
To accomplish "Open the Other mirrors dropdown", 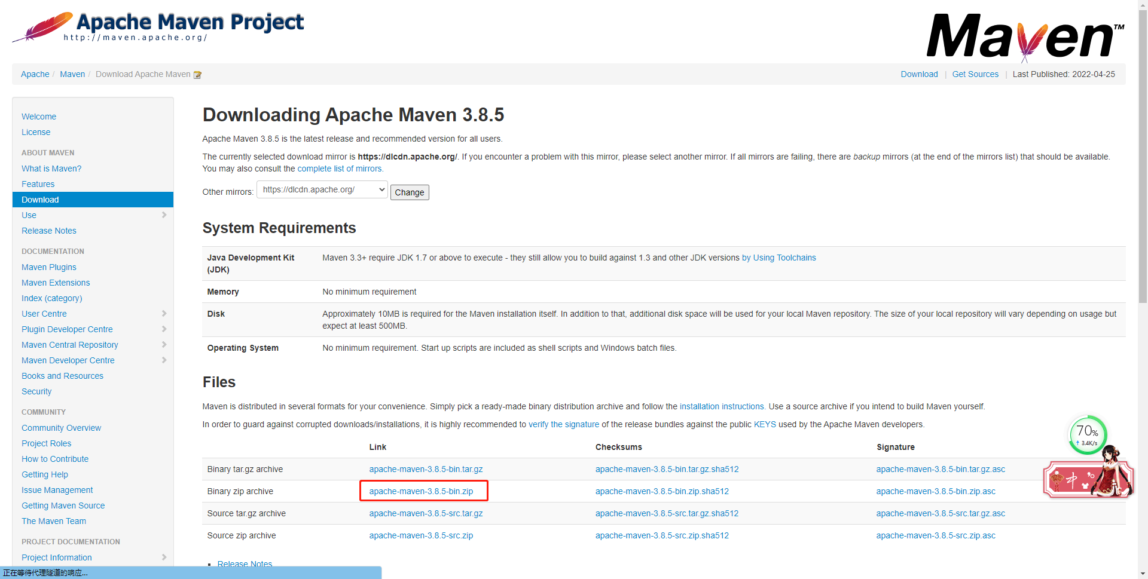I will point(322,190).
